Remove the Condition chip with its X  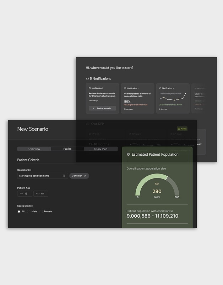[85, 176]
